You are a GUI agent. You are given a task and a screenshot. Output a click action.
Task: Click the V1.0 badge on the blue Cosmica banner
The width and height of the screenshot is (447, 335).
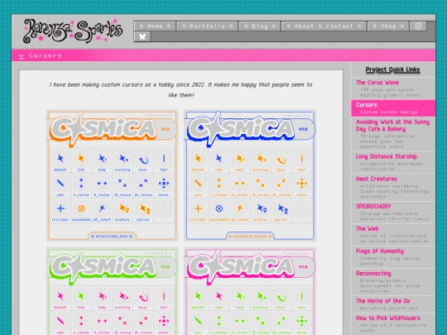[303, 129]
